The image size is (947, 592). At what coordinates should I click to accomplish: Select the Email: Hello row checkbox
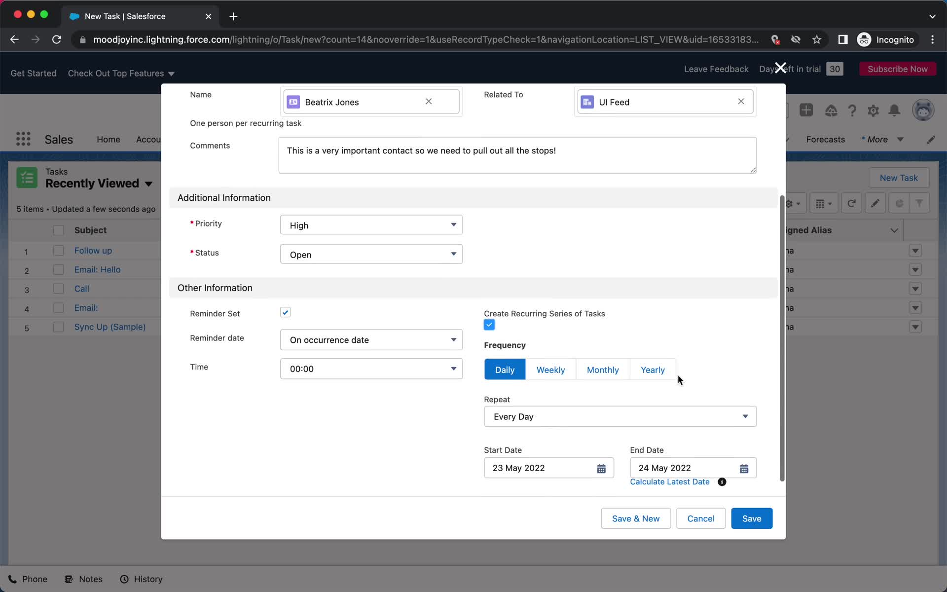click(x=58, y=270)
